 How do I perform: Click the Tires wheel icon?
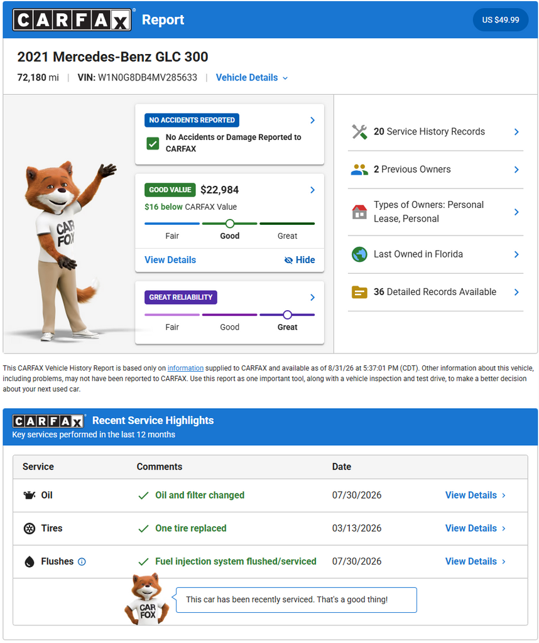click(30, 529)
